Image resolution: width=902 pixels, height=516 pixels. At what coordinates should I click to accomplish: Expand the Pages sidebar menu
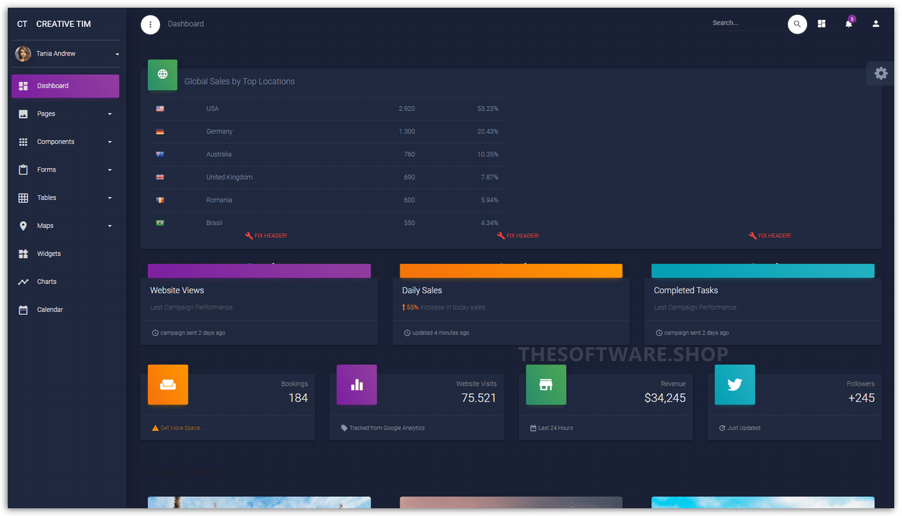[x=65, y=114]
